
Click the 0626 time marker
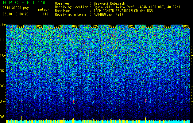point(113,26)
